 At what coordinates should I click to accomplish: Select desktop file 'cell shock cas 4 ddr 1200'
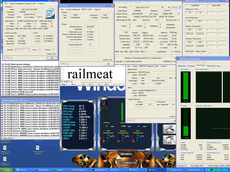5,150
